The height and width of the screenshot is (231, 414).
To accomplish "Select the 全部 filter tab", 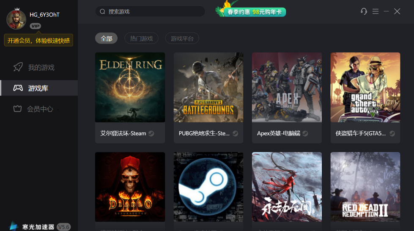I will (107, 38).
